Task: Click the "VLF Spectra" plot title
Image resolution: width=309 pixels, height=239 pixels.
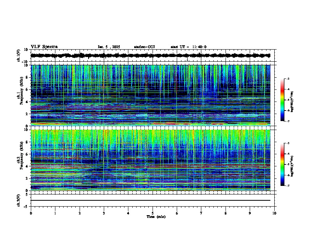Action: (x=44, y=47)
